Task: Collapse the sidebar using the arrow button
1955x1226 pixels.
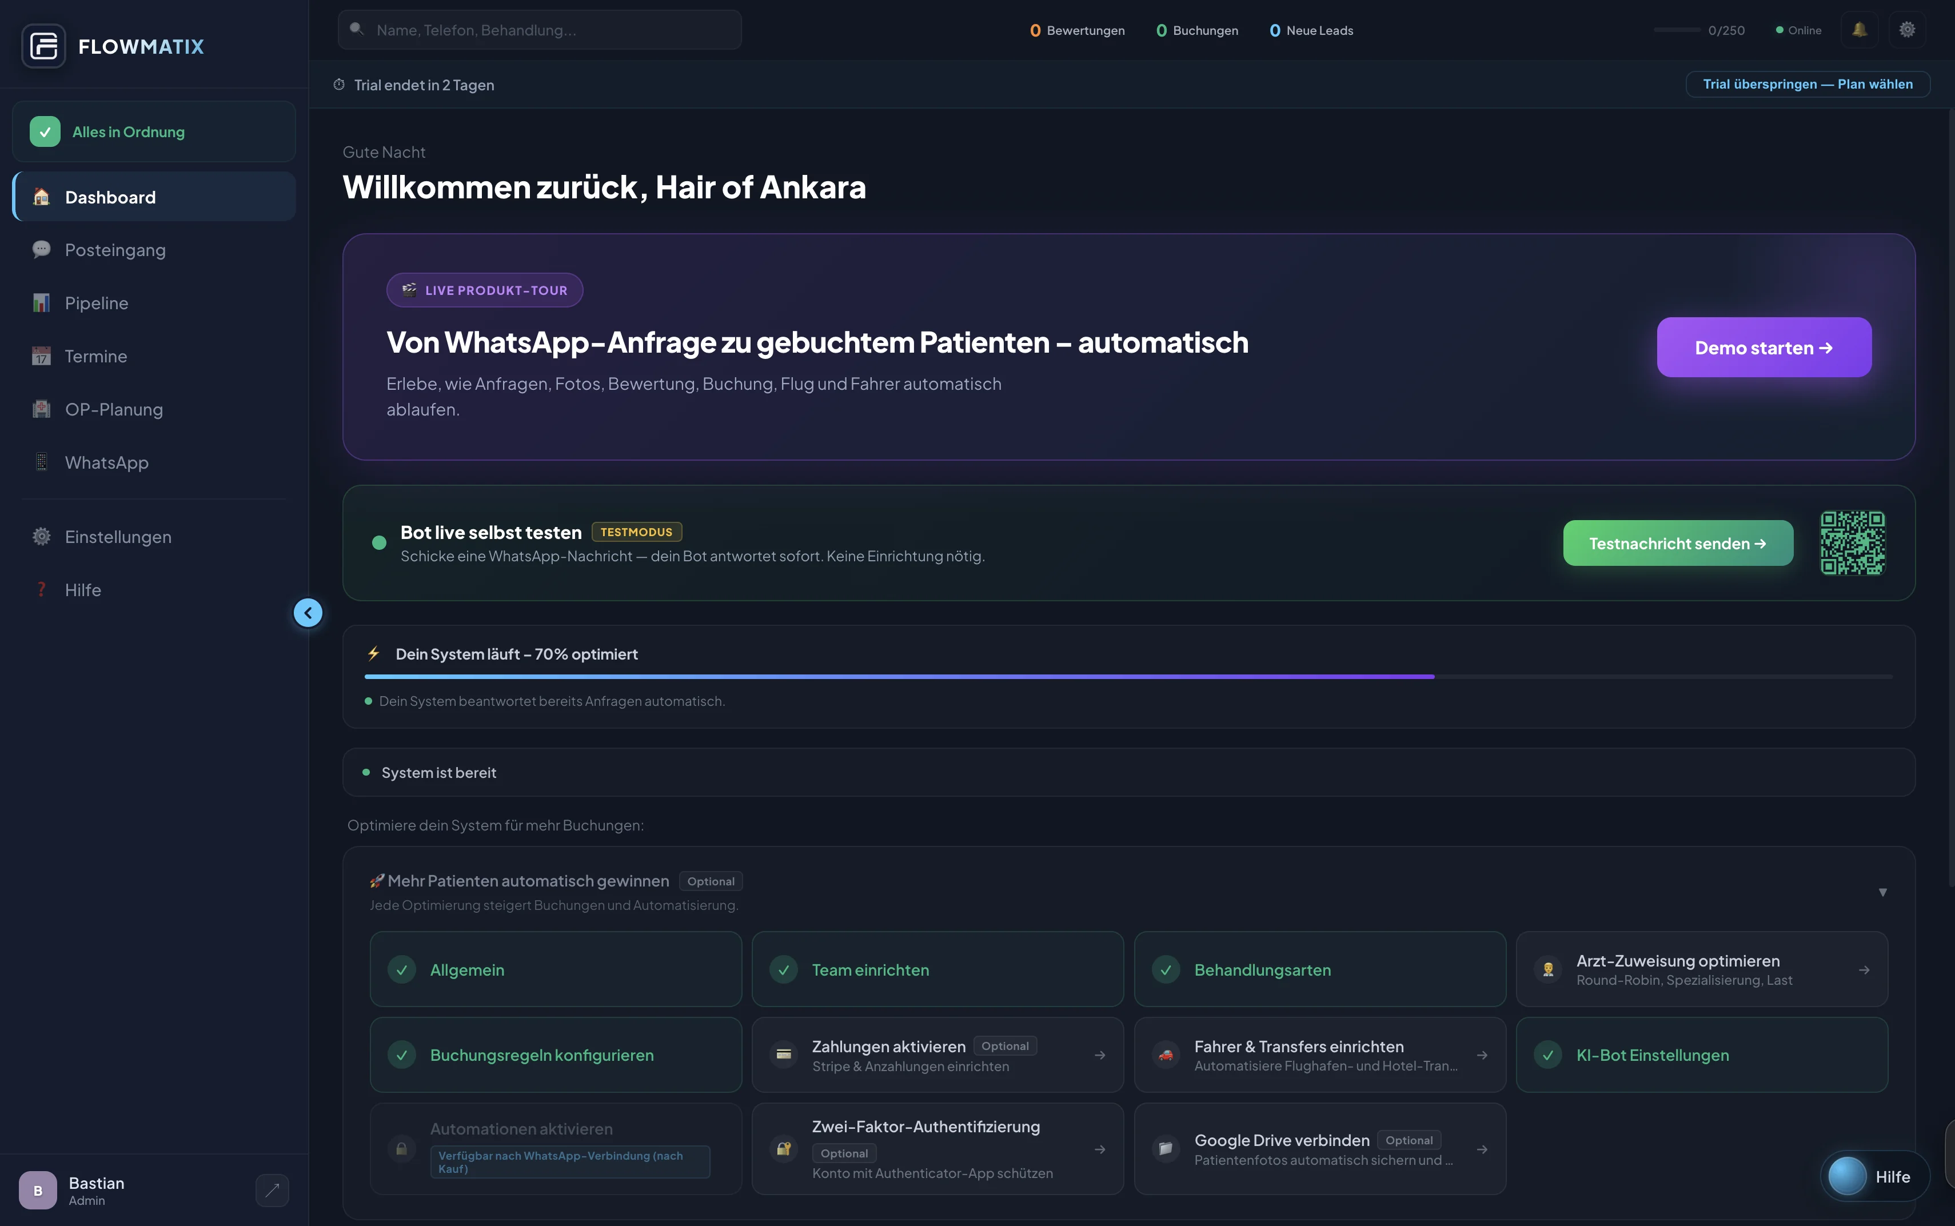Action: click(308, 613)
